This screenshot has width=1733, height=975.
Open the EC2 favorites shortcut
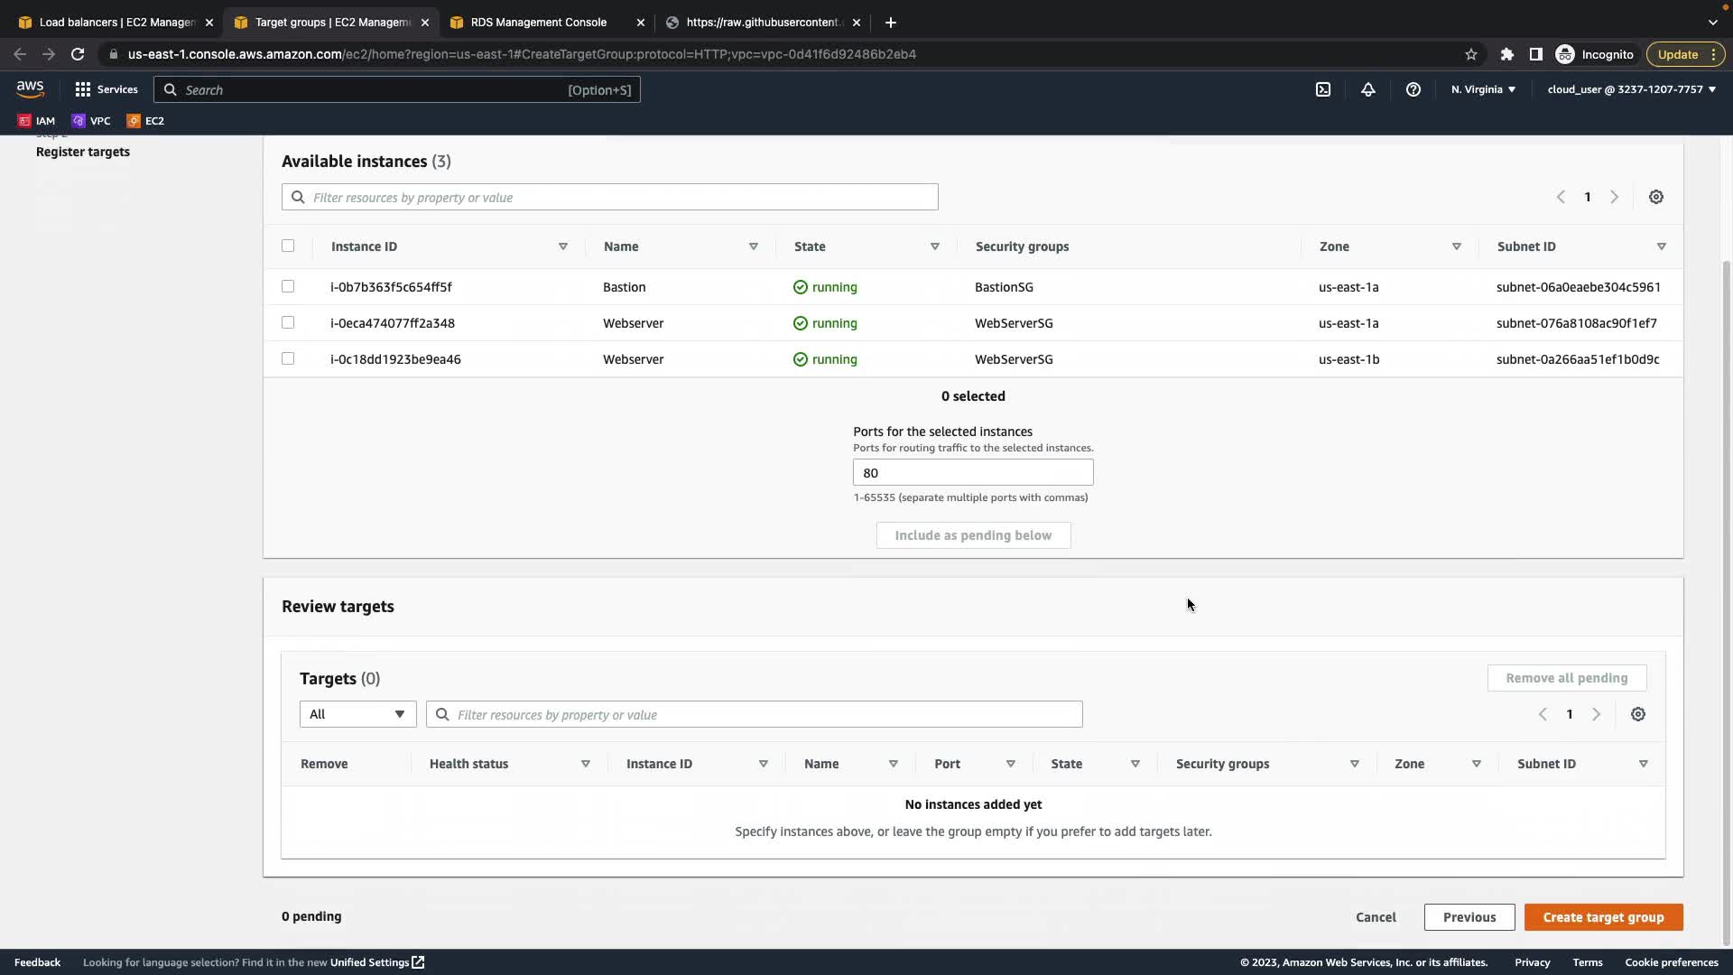[x=145, y=120]
